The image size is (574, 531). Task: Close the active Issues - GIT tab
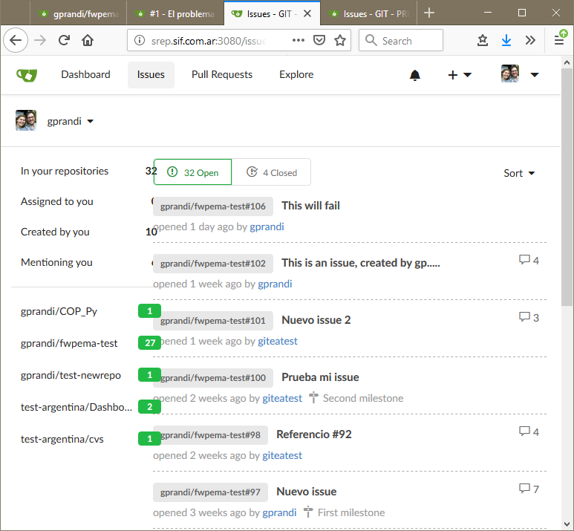click(307, 13)
